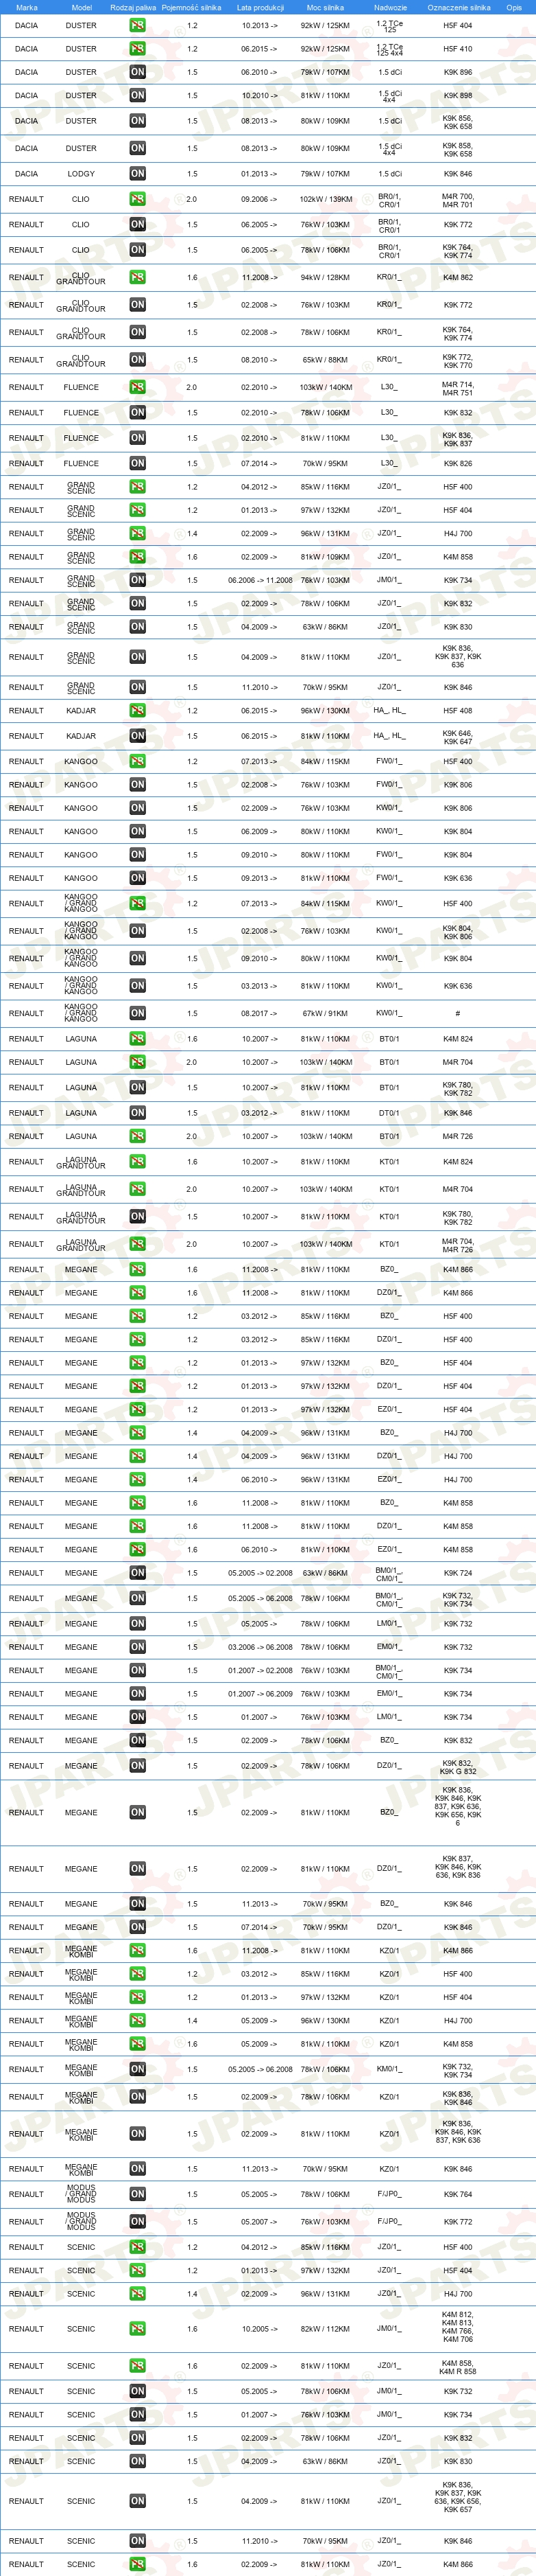Click the Oznaczenie silnika column header

pyautogui.click(x=459, y=7)
